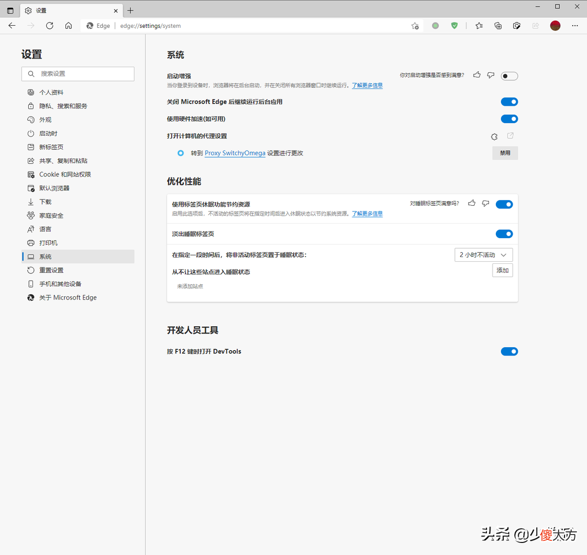Click the 搜索设置 search field
Image resolution: width=587 pixels, height=555 pixels.
78,74
